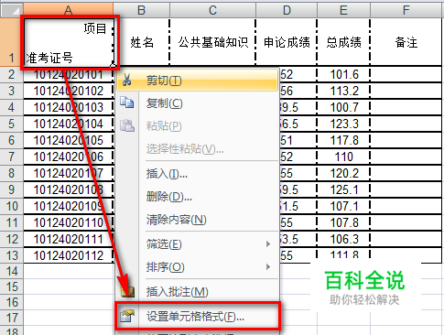Choose 粘贴(P) menu entry

tap(198, 126)
